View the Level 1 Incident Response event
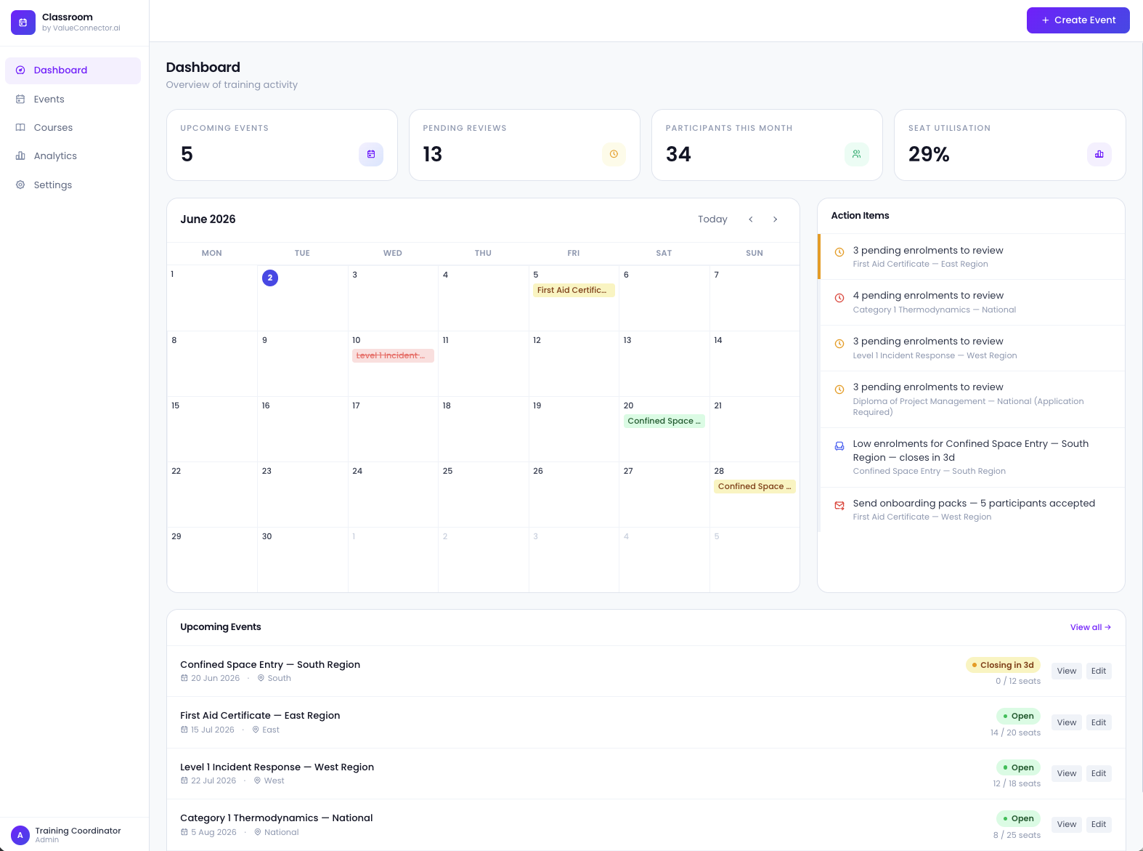The image size is (1143, 851). (1067, 773)
